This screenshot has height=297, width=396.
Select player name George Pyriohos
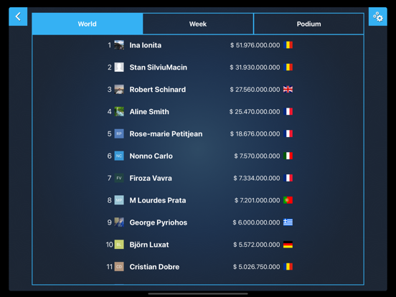(x=159, y=222)
